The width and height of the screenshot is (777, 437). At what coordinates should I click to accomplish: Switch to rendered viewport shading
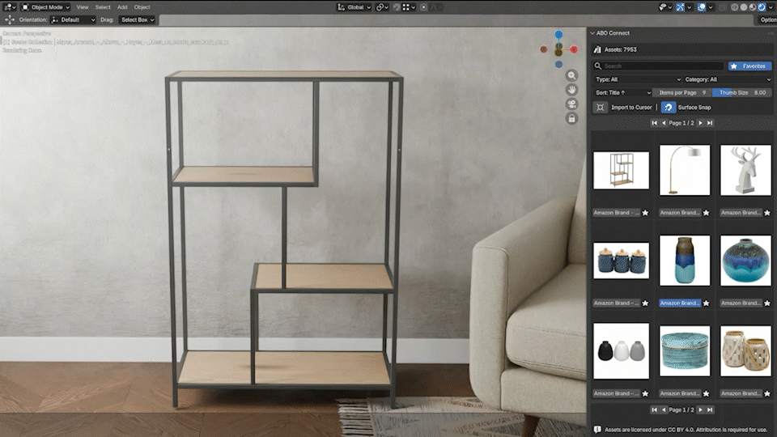pyautogui.click(x=762, y=7)
